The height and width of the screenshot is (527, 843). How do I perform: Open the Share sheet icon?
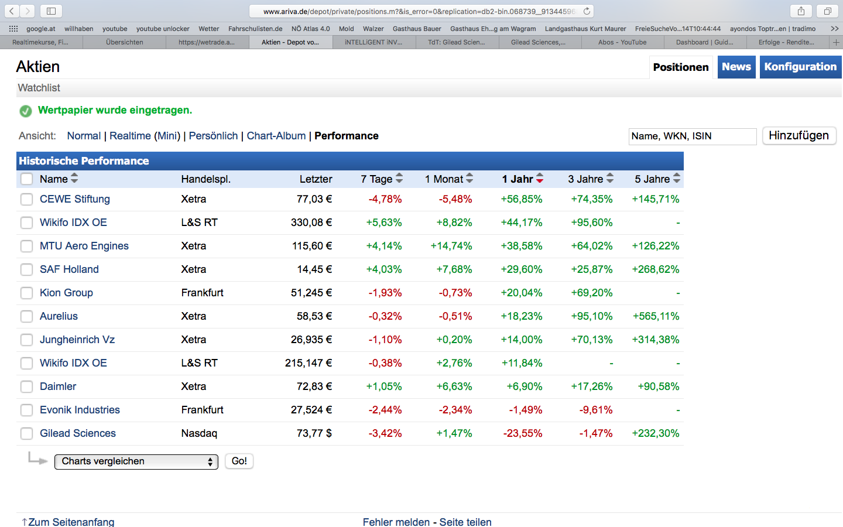point(801,11)
